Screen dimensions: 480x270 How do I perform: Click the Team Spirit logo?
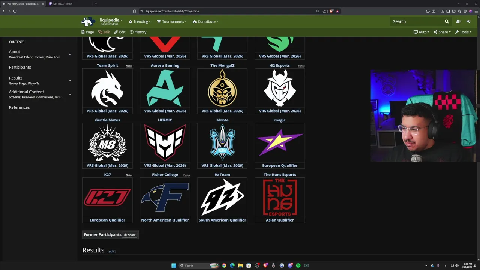(107, 88)
